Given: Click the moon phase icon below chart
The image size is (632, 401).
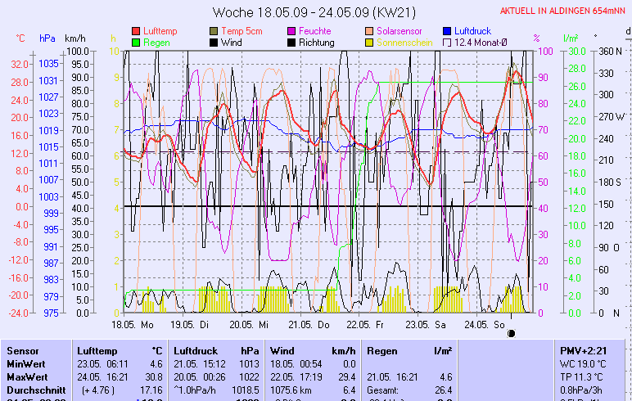Looking at the screenshot, I should click(x=512, y=334).
